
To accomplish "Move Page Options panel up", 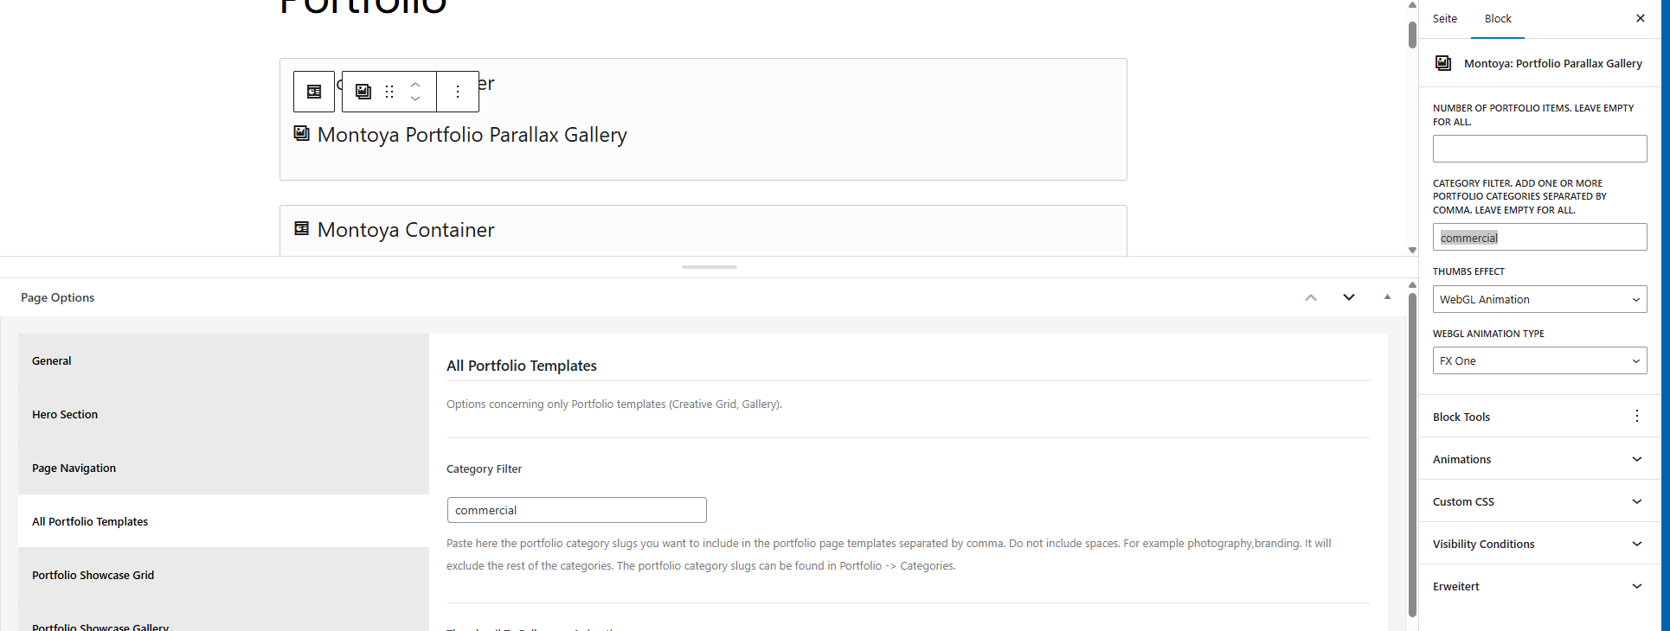I will pos(1311,297).
